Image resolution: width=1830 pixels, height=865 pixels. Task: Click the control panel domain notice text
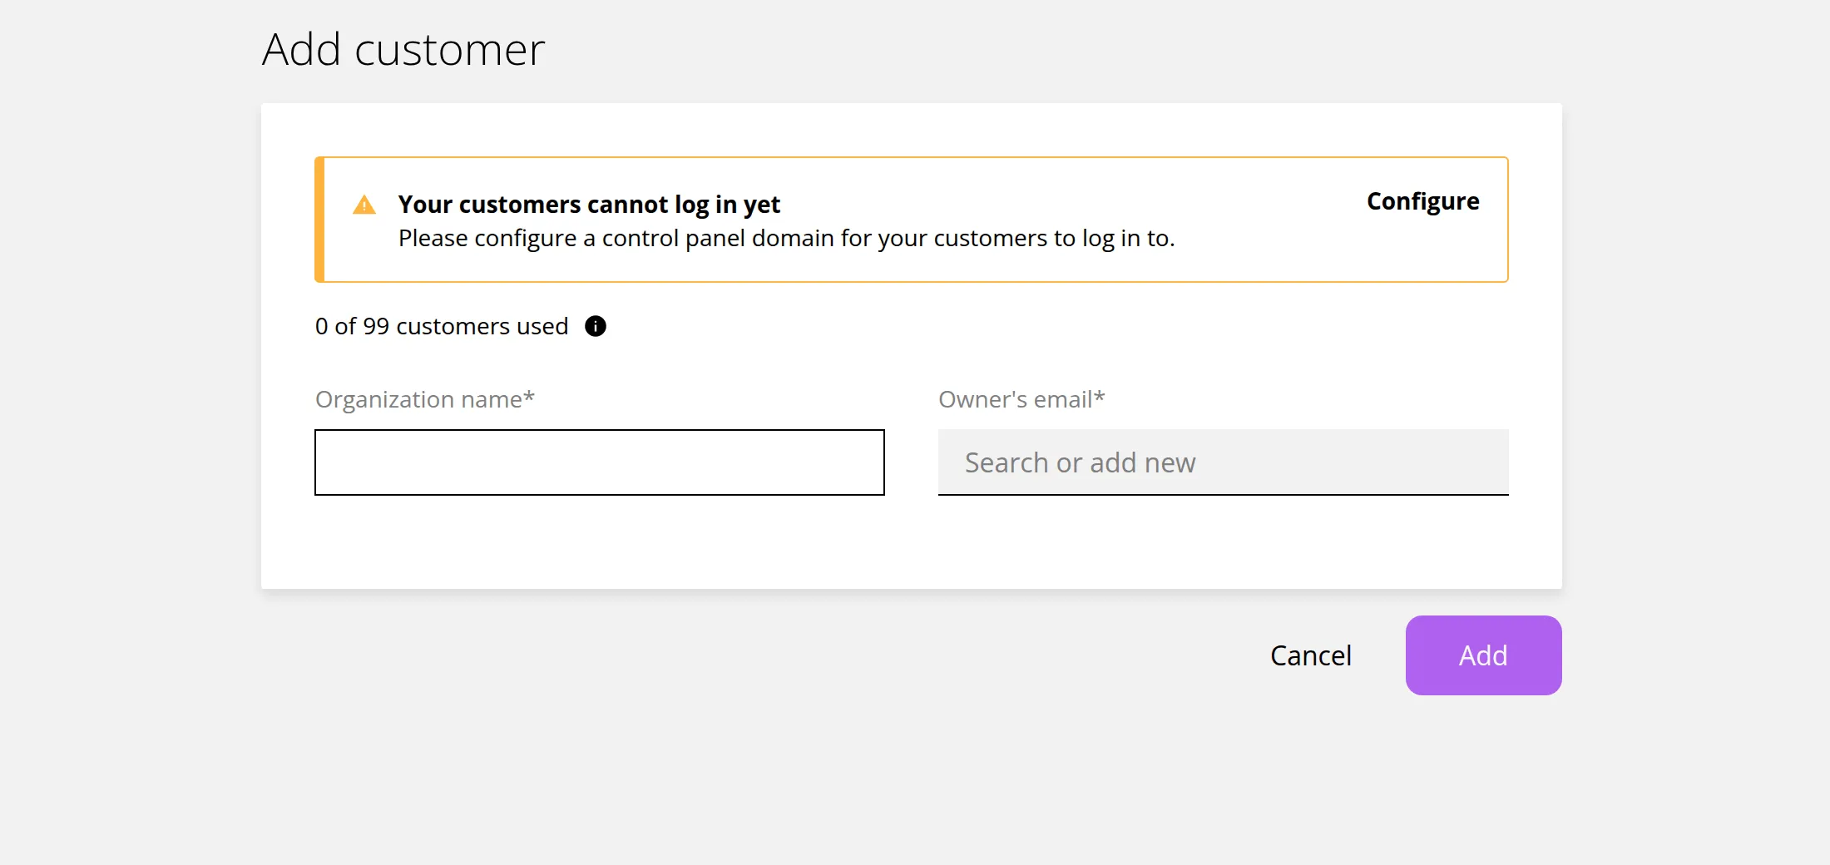point(787,239)
